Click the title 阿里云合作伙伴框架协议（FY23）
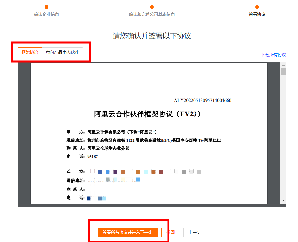 click(x=148, y=114)
